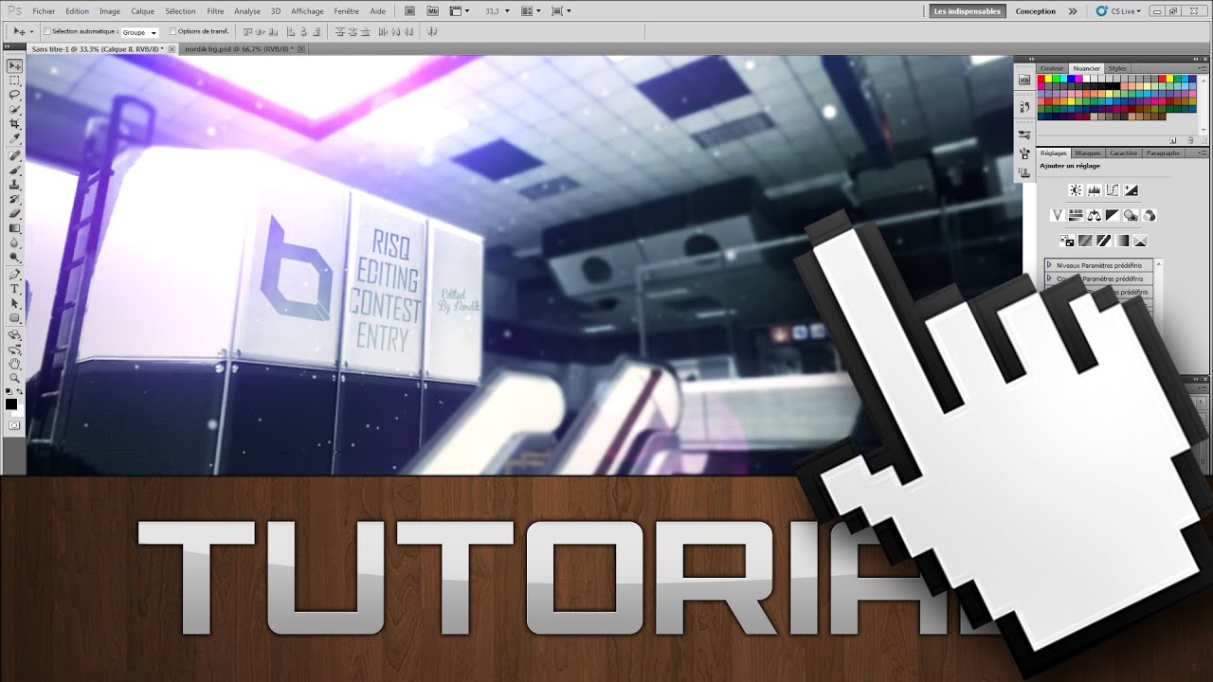1213x682 pixels.
Task: Show more workspaces with the double arrow
Action: (x=1073, y=11)
